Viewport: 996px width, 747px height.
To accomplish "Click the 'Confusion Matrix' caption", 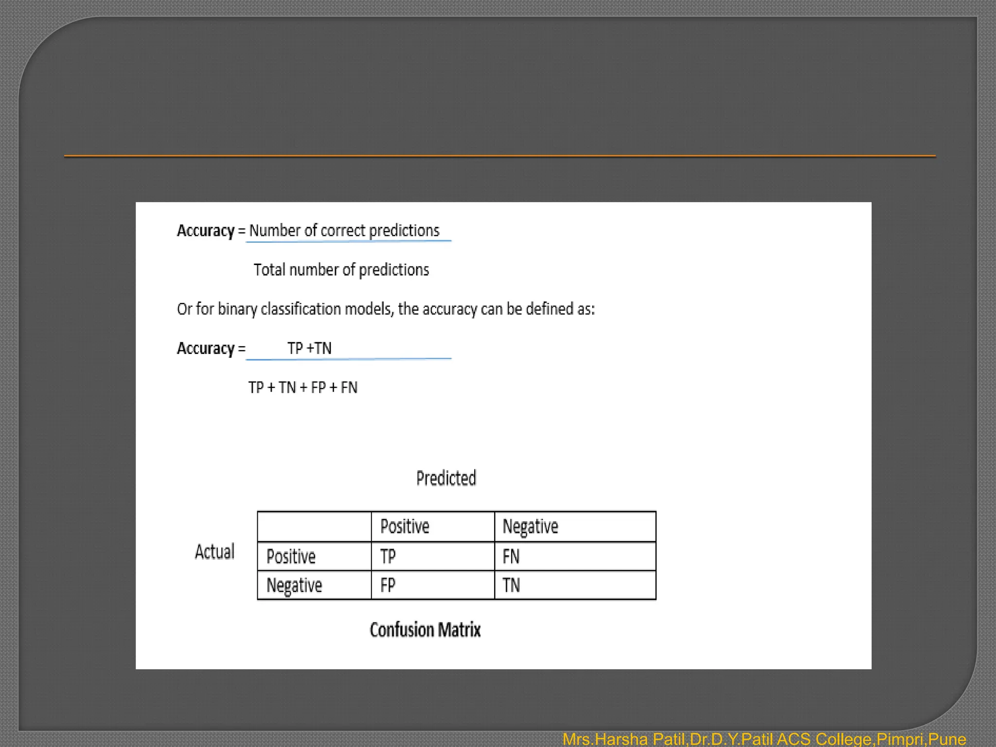I will point(425,630).
